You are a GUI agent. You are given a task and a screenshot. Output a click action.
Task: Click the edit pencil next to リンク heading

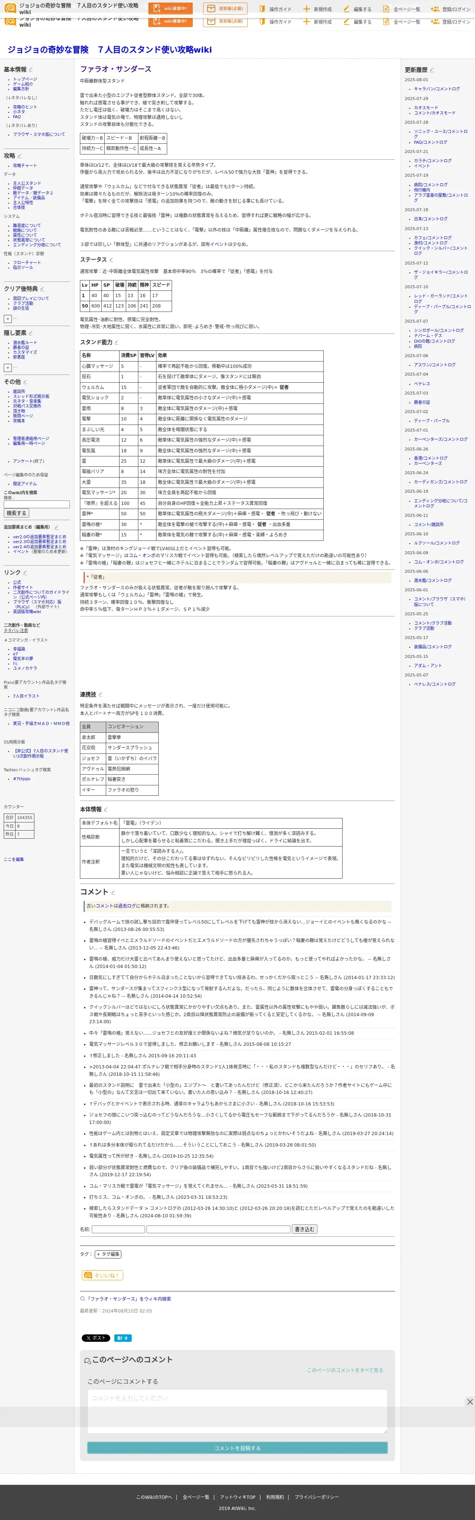click(25, 572)
